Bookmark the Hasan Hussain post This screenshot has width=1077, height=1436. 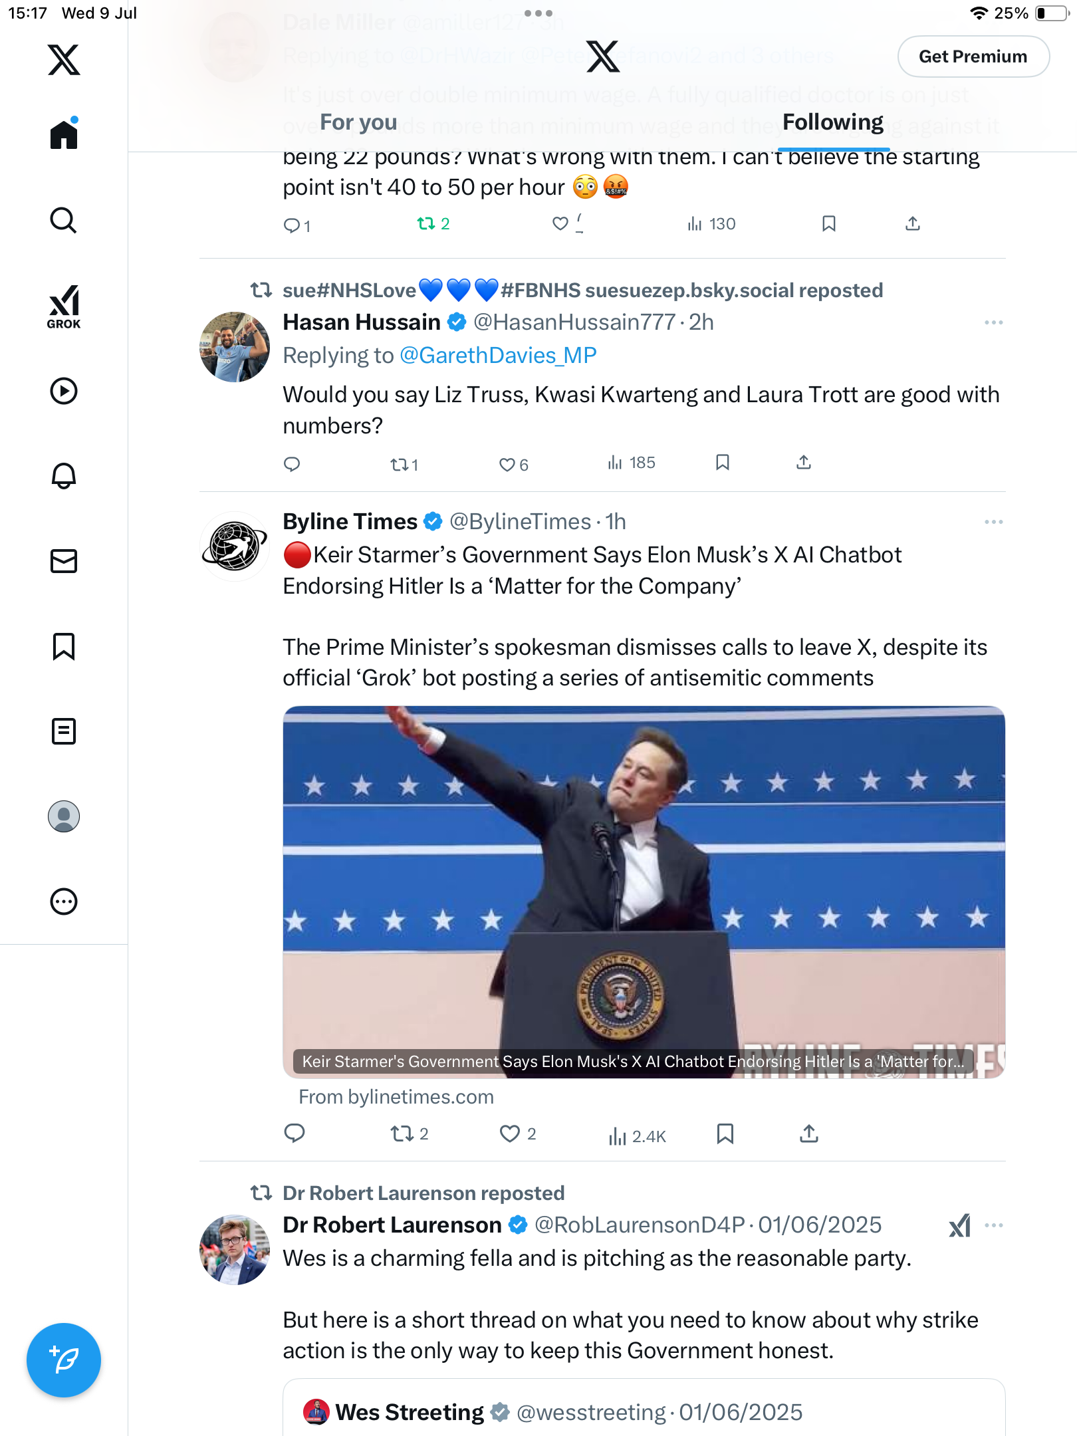click(x=723, y=462)
